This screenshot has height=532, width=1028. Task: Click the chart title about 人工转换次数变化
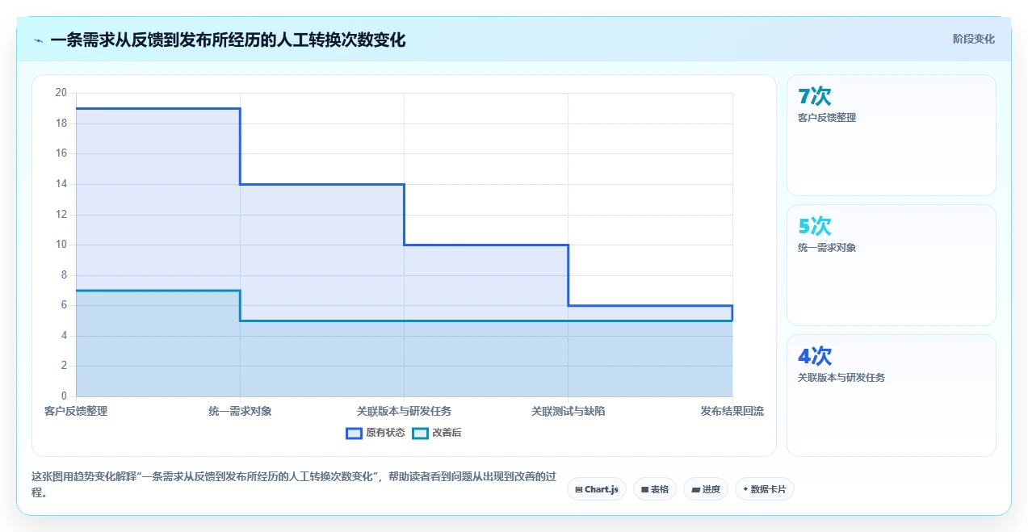pos(228,40)
